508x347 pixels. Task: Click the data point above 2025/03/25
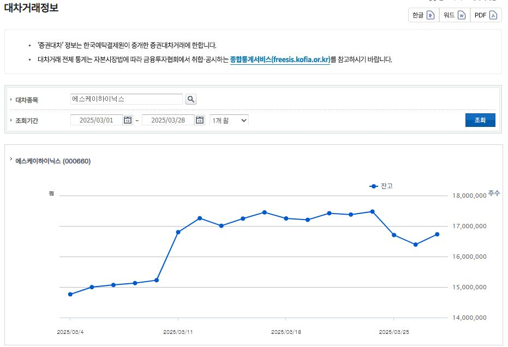[x=394, y=235]
